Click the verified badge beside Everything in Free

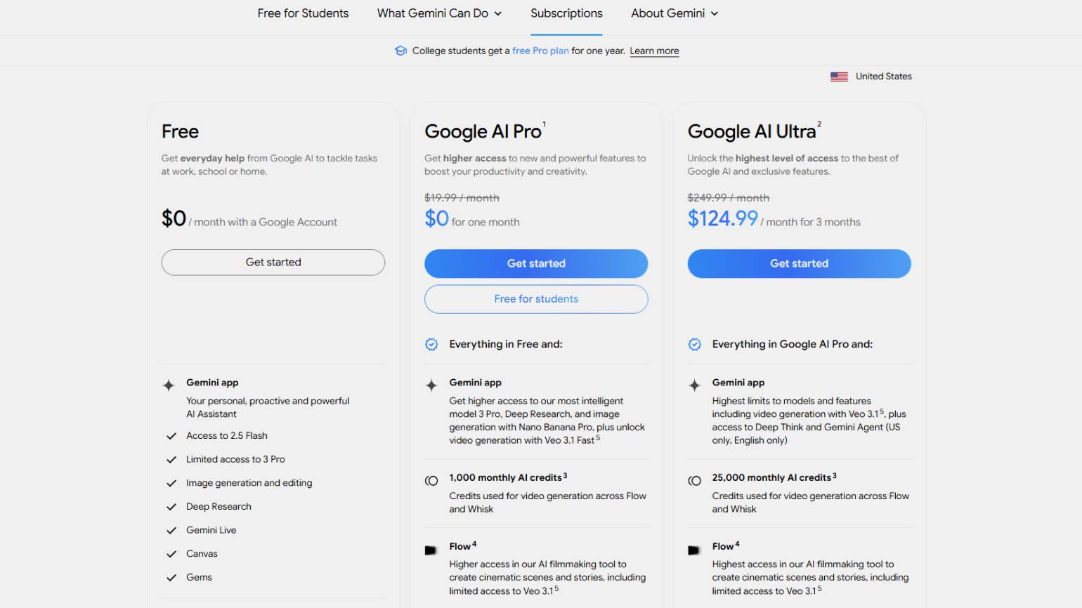point(431,344)
